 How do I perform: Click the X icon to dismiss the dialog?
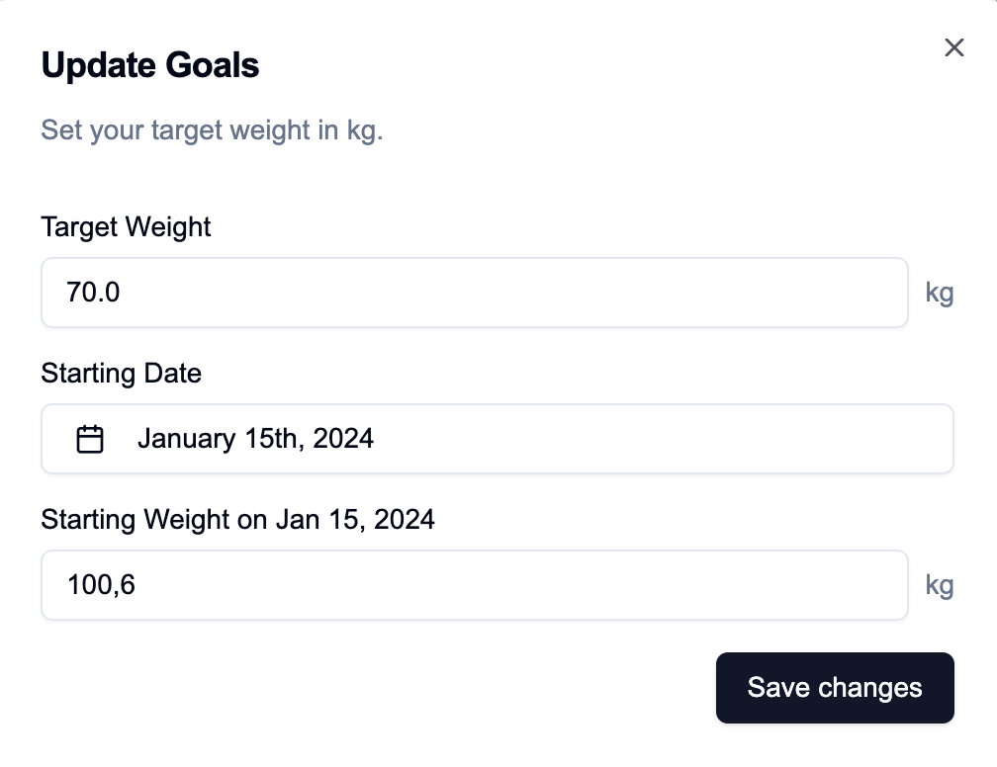[952, 47]
